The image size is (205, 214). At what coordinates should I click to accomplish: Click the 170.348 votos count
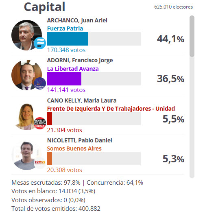point(66,50)
